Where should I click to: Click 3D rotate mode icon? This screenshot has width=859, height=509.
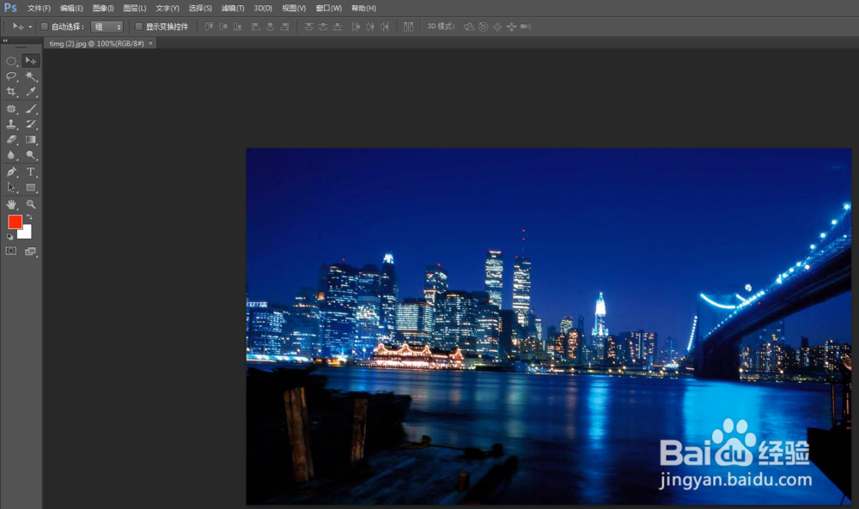468,27
